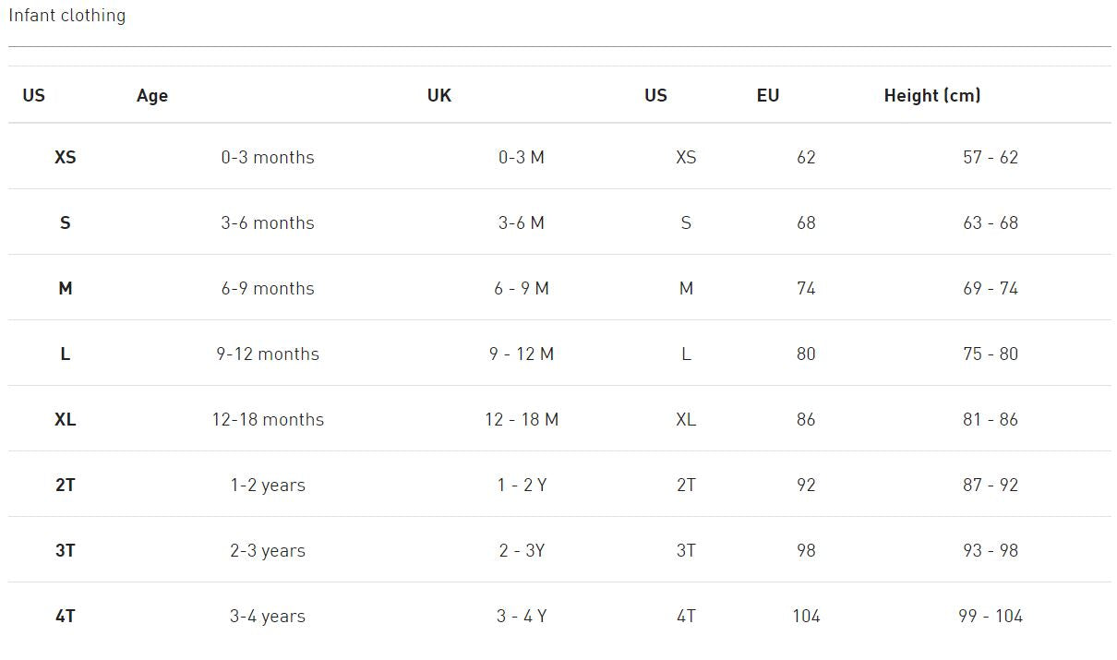
Task: Select height range "99 - 104"
Action: point(991,617)
